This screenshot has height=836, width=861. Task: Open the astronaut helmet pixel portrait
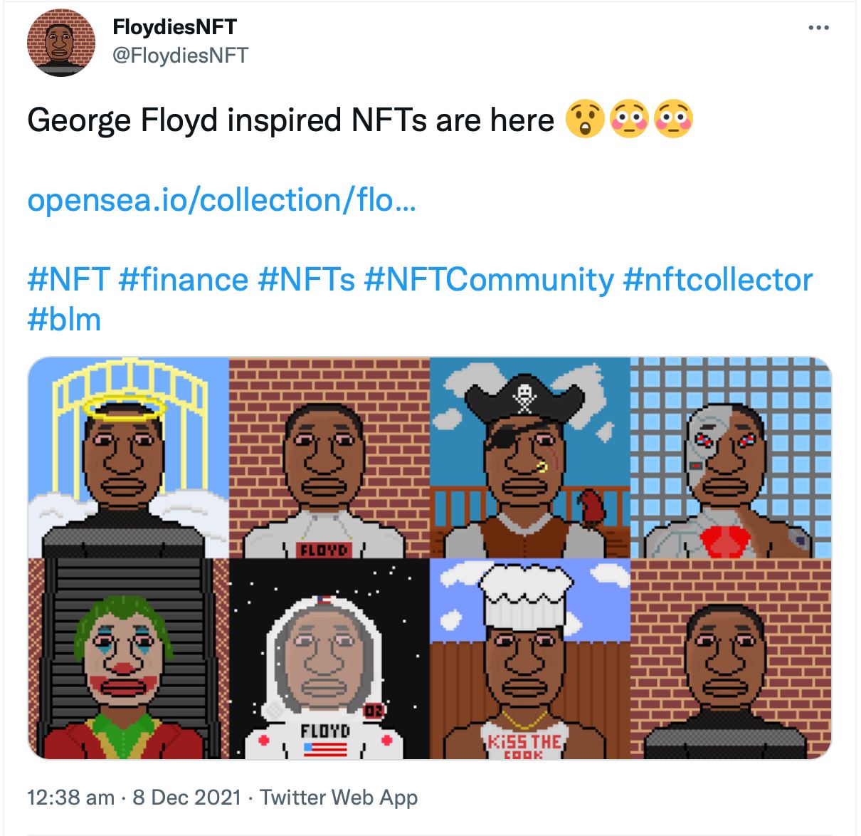click(x=329, y=659)
